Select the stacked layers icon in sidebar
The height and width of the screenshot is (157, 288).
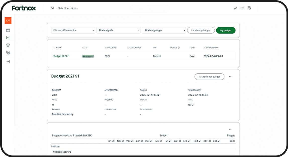tap(8, 45)
